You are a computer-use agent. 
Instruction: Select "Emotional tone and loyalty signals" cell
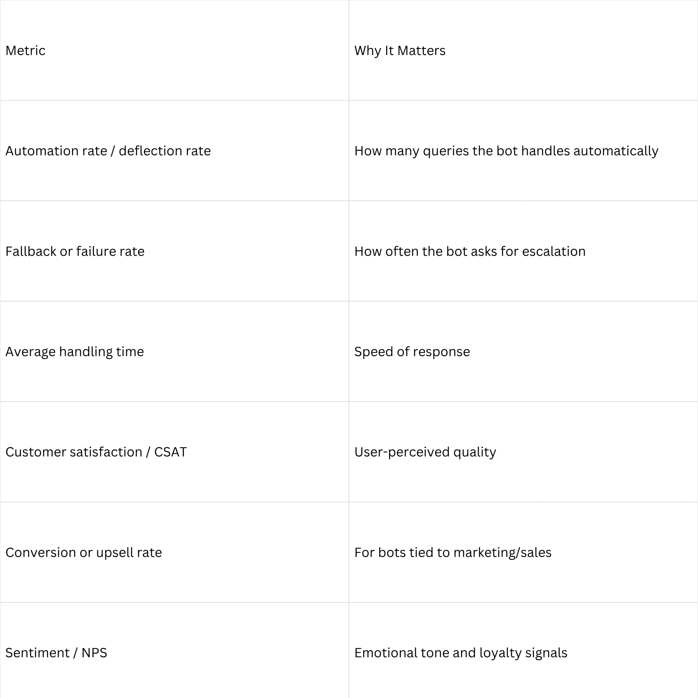(461, 653)
